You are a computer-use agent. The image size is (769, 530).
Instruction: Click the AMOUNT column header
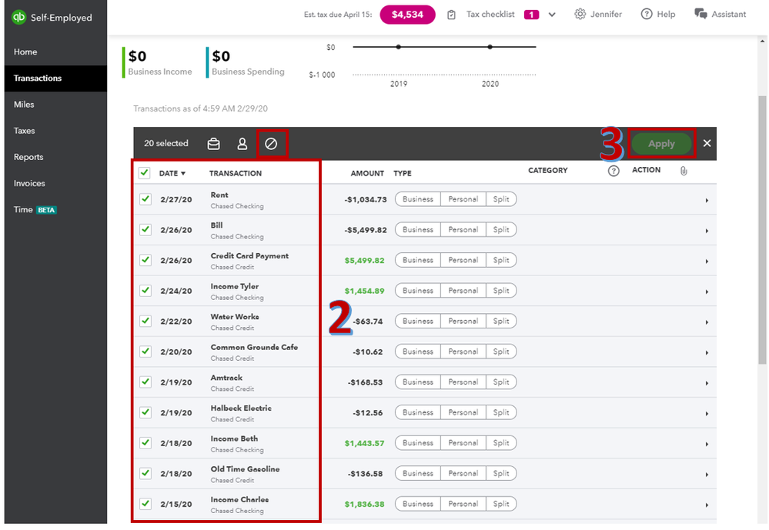coord(367,174)
